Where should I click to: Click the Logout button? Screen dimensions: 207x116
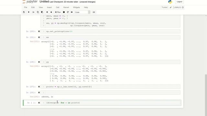(180, 2)
